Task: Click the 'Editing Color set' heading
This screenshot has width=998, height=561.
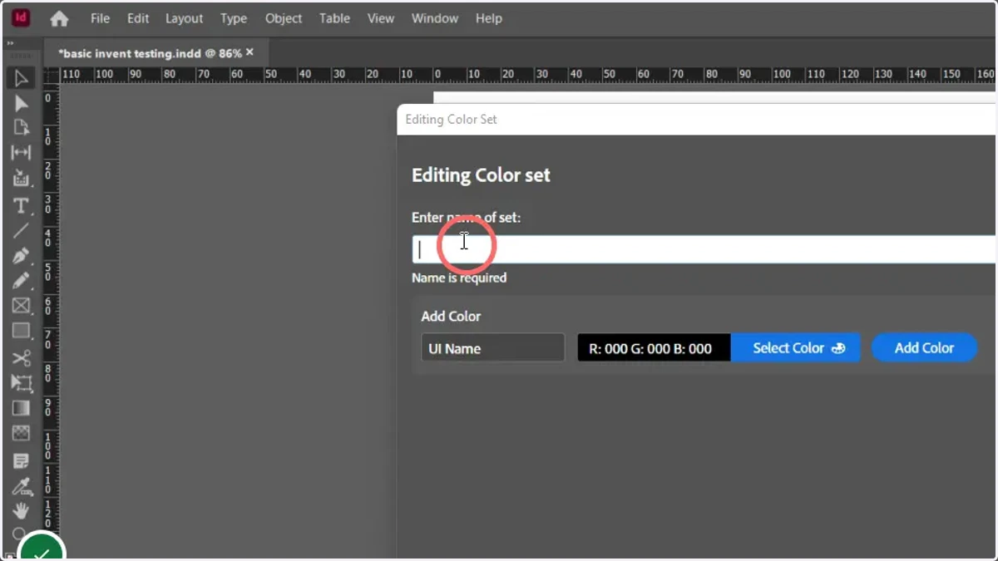Action: tap(481, 175)
